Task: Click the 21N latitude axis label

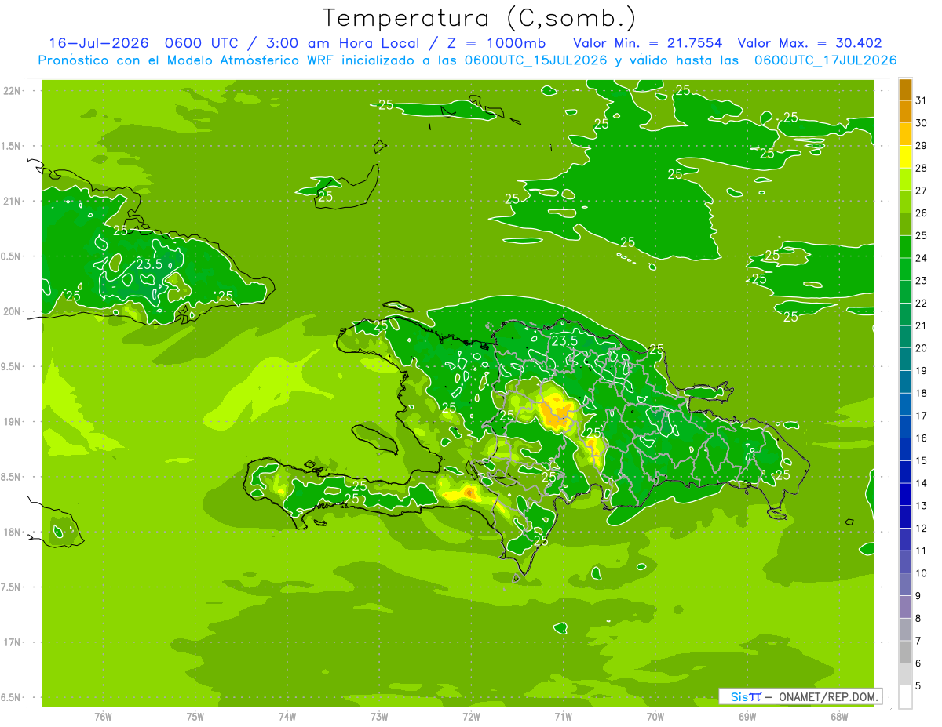Action: pos(13,202)
